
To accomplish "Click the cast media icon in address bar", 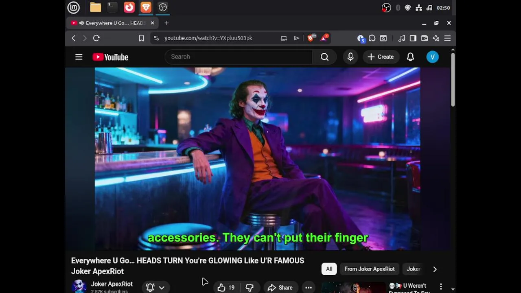I will click(284, 38).
